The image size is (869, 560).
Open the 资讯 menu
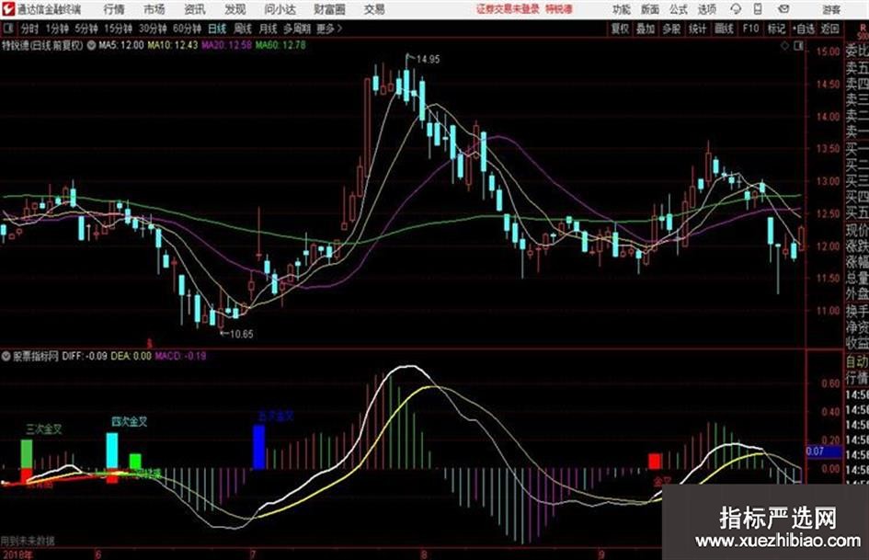[x=195, y=9]
